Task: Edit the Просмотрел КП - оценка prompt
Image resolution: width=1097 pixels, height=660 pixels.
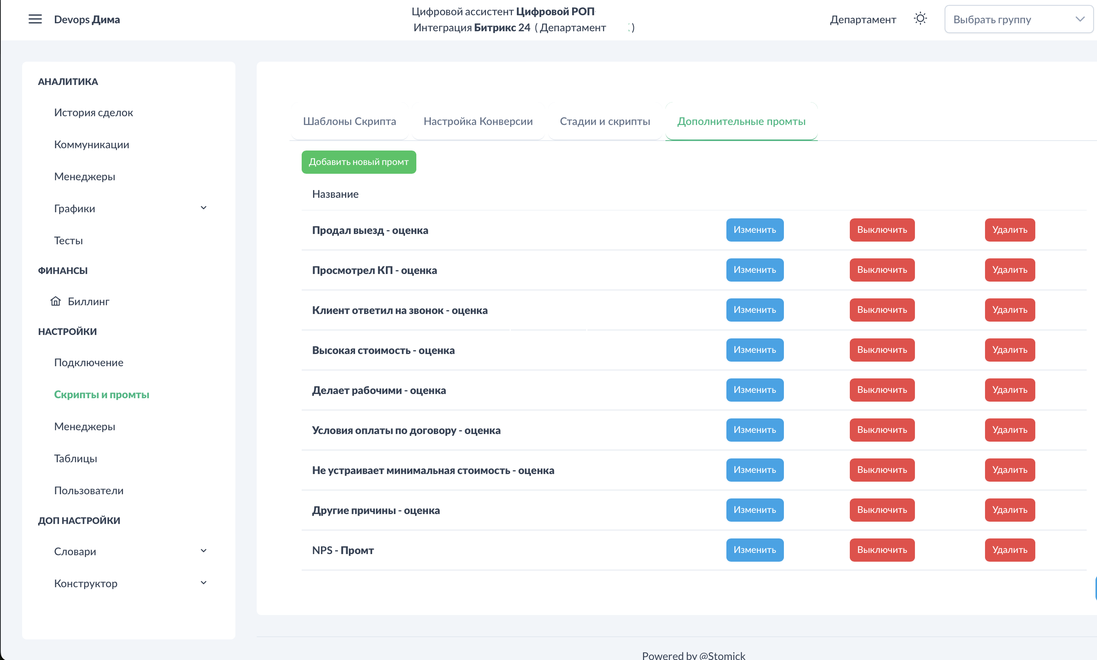Action: pyautogui.click(x=754, y=270)
